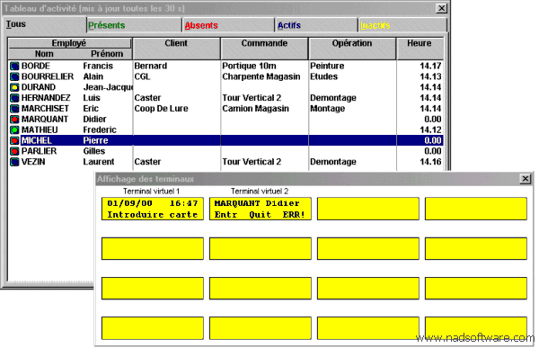Select the MATHIEU name cell
The height and width of the screenshot is (348, 539).
coord(40,129)
